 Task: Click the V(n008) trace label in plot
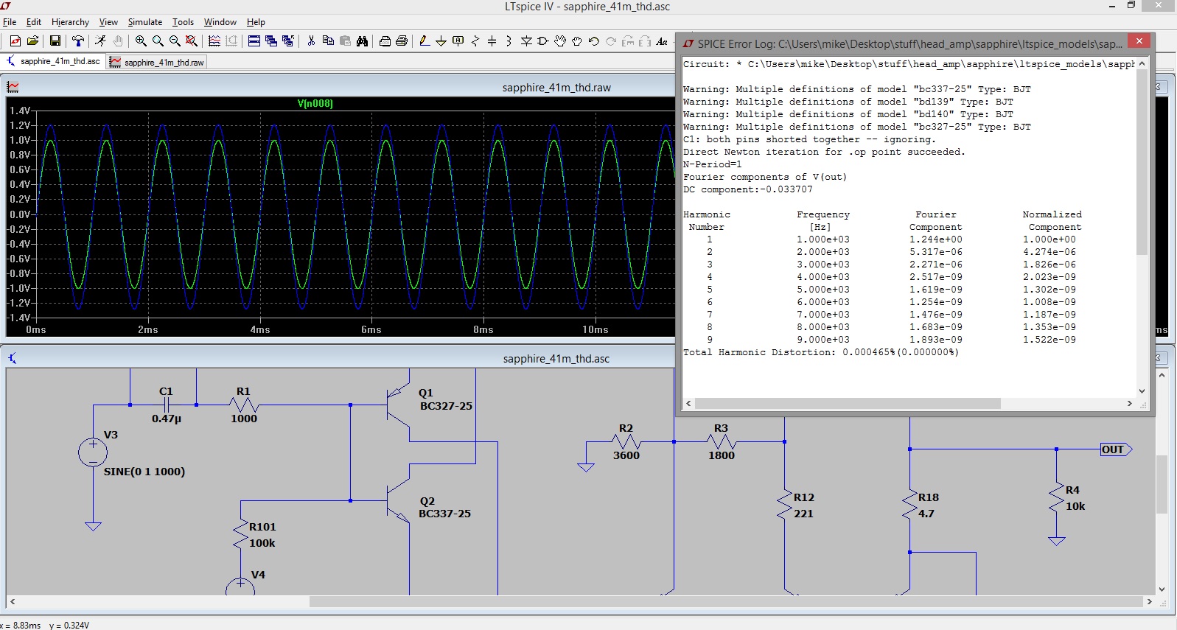315,103
